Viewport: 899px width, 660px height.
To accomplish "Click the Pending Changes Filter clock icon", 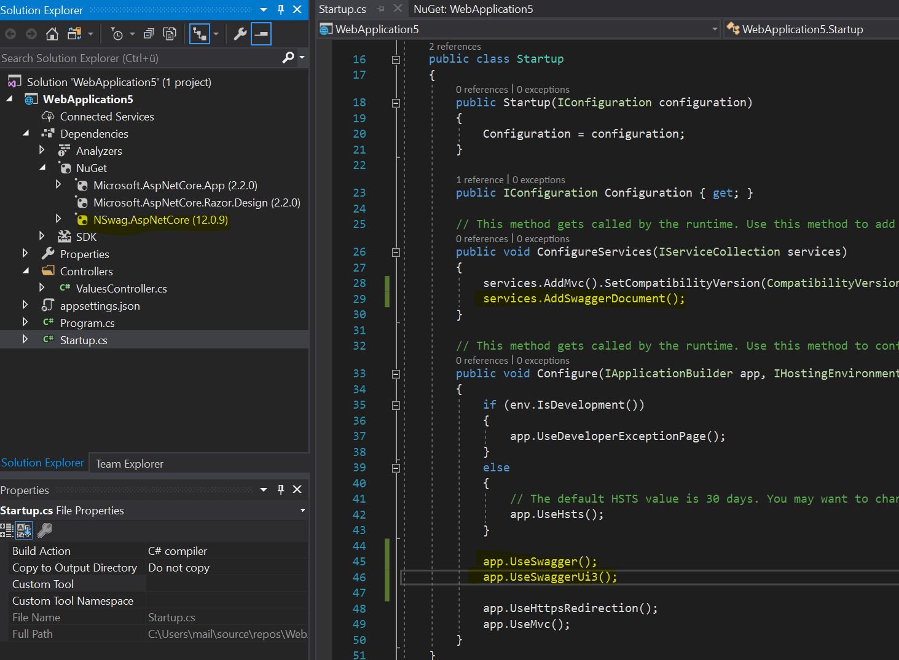I will 117,34.
